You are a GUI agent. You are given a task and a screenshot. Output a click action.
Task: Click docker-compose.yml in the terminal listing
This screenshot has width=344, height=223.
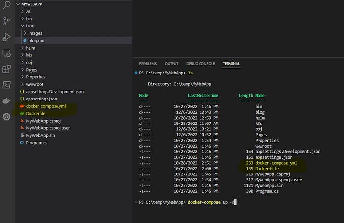click(x=276, y=163)
